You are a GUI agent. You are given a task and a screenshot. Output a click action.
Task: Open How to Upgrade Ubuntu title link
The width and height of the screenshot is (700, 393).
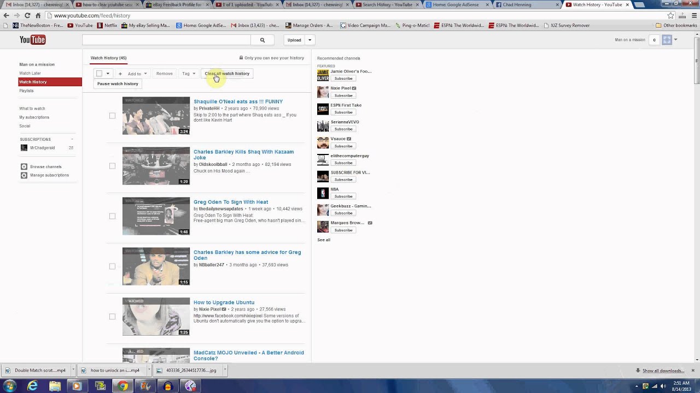coord(224,302)
